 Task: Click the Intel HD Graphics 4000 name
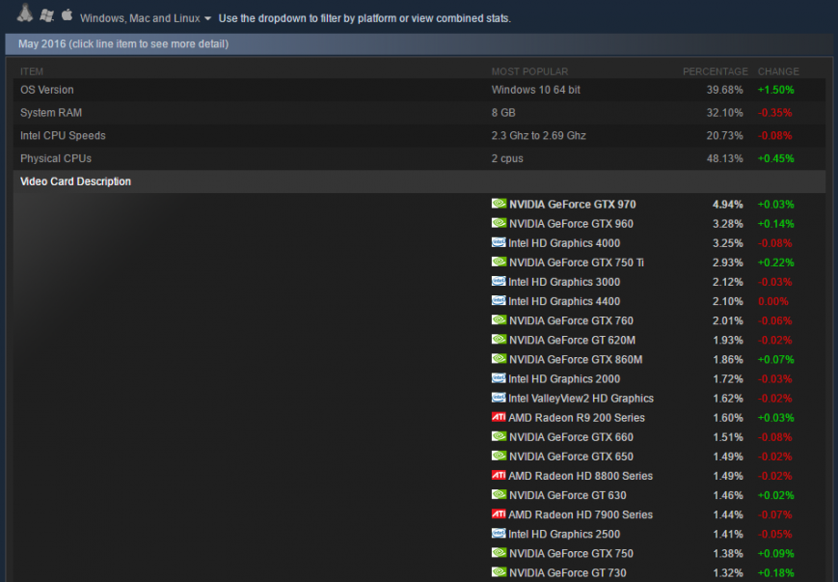pyautogui.click(x=564, y=243)
